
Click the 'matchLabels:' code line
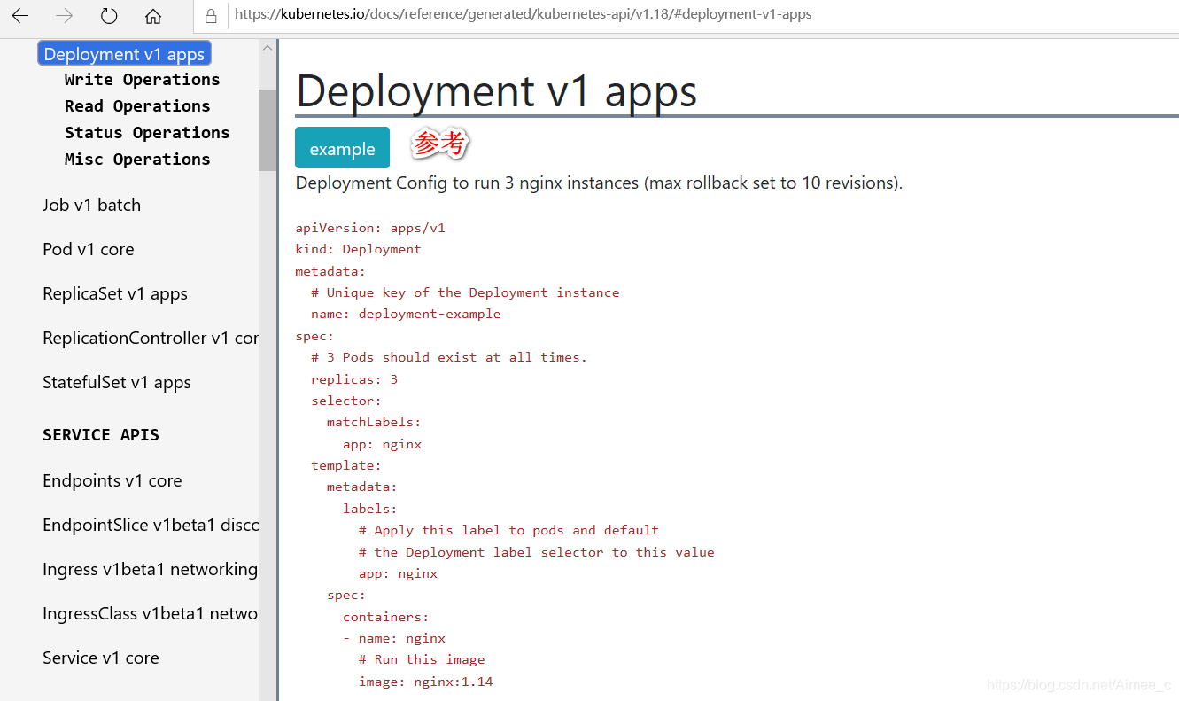coord(374,422)
